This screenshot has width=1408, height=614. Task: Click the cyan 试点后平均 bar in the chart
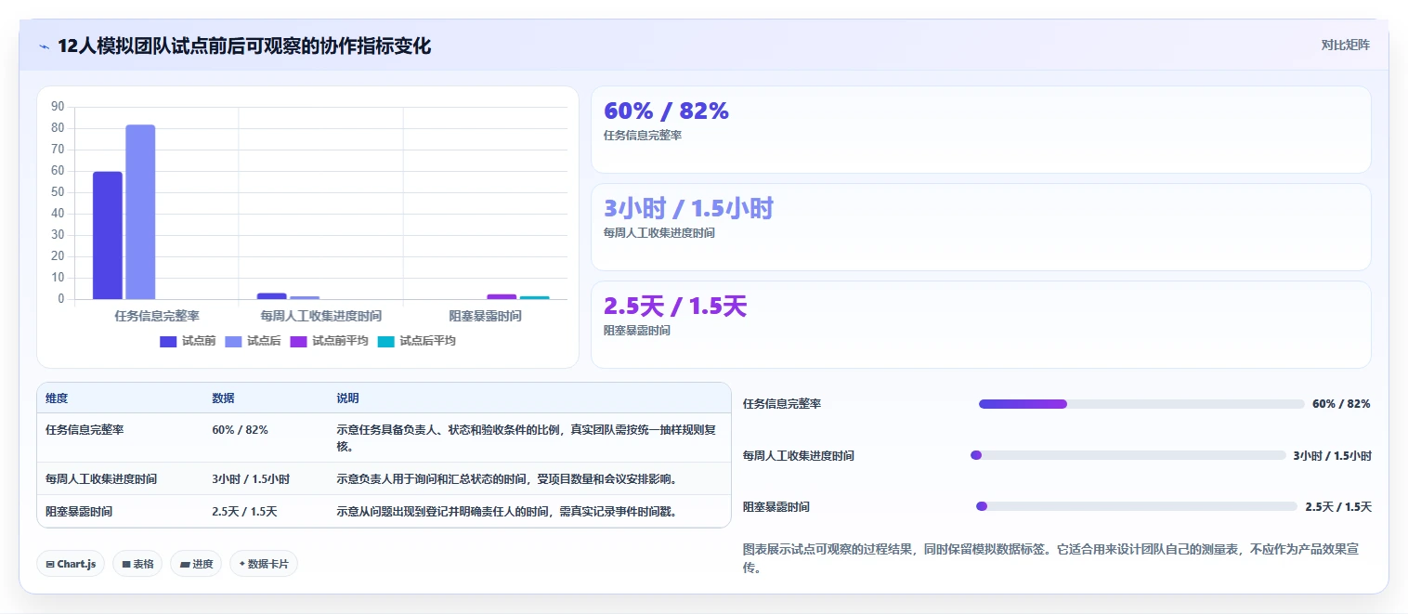click(x=534, y=298)
